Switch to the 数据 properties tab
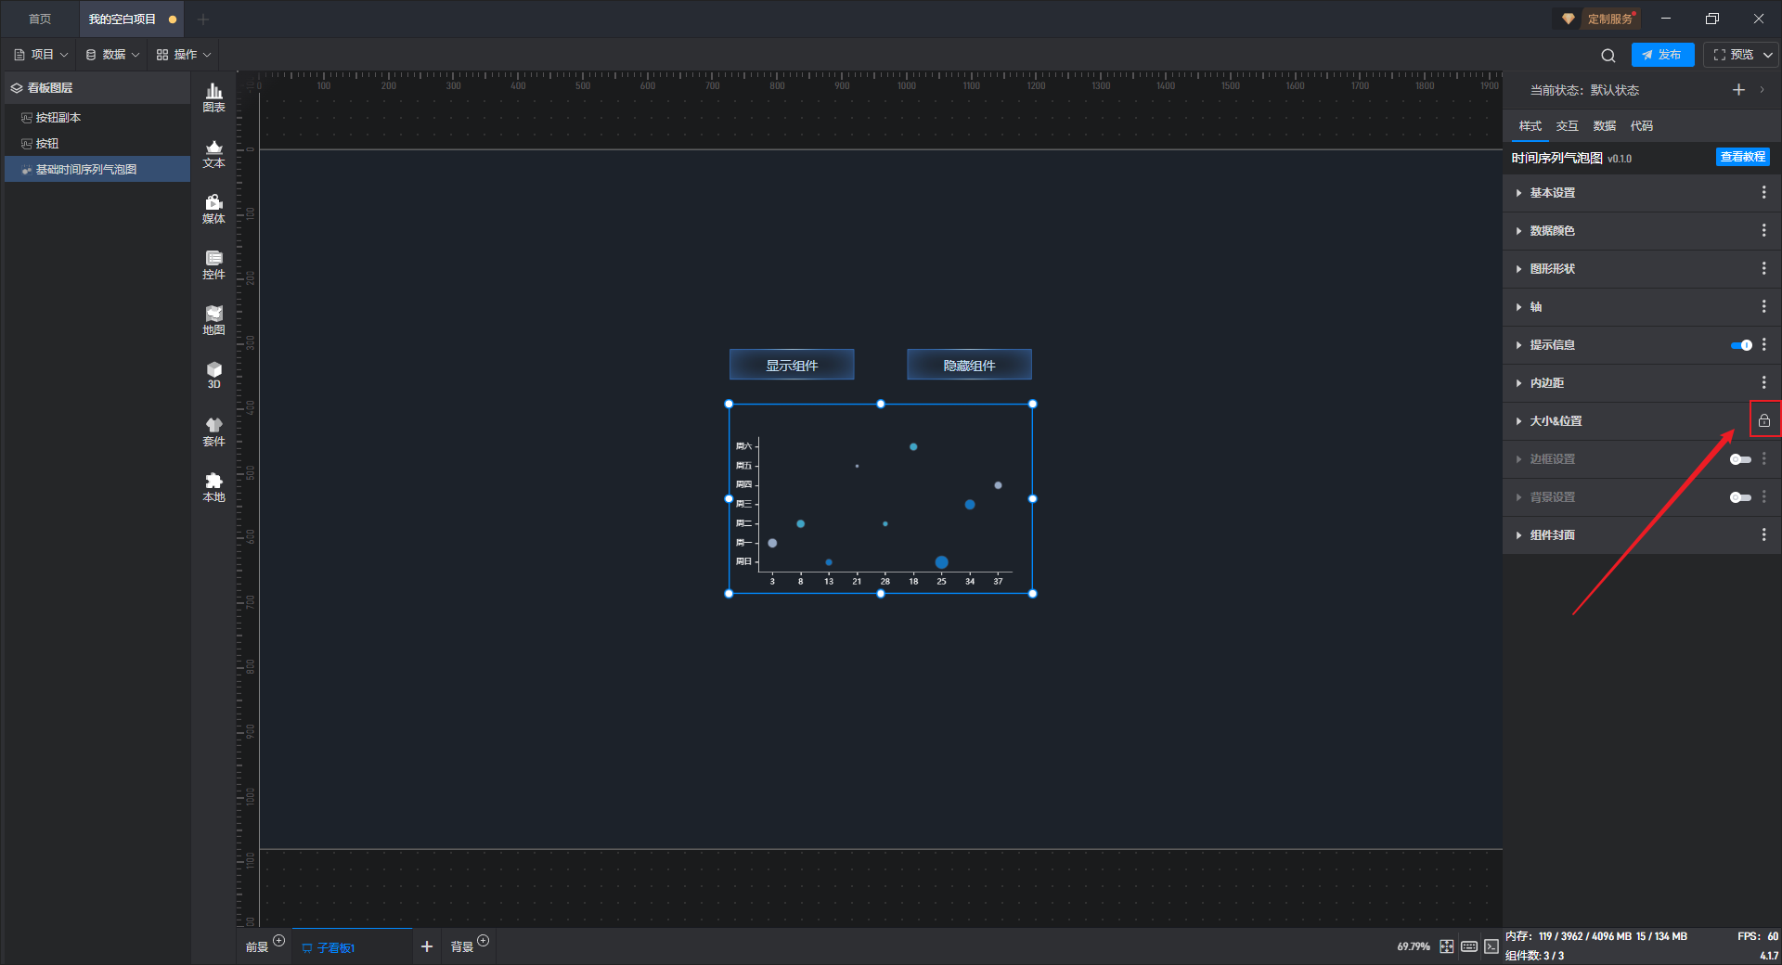Viewport: 1782px width, 965px height. tap(1605, 126)
